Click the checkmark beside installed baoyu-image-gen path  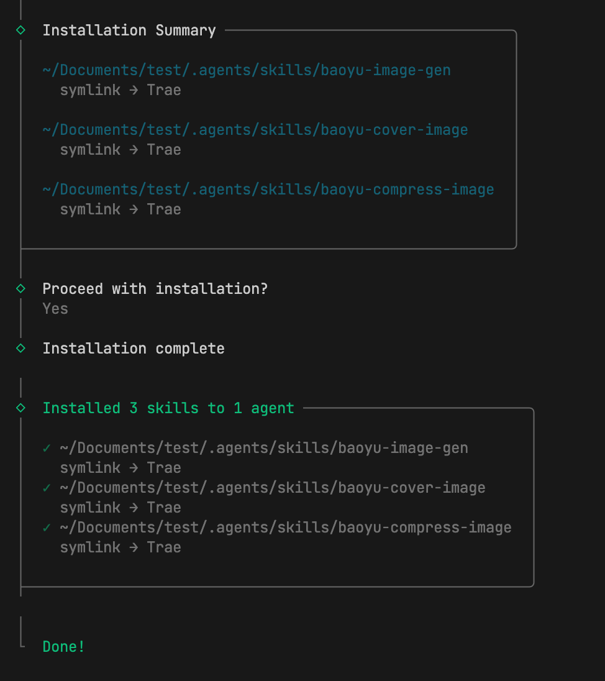pyautogui.click(x=47, y=447)
